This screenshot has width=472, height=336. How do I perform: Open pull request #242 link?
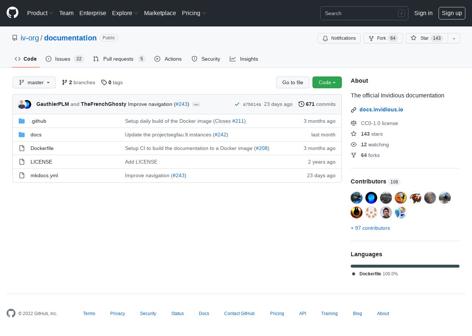pos(221,135)
